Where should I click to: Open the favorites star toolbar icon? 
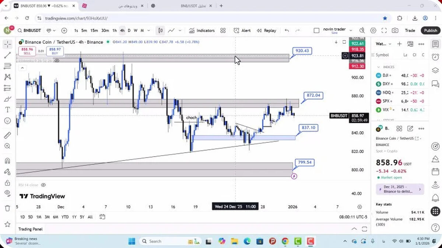(x=7, y=224)
